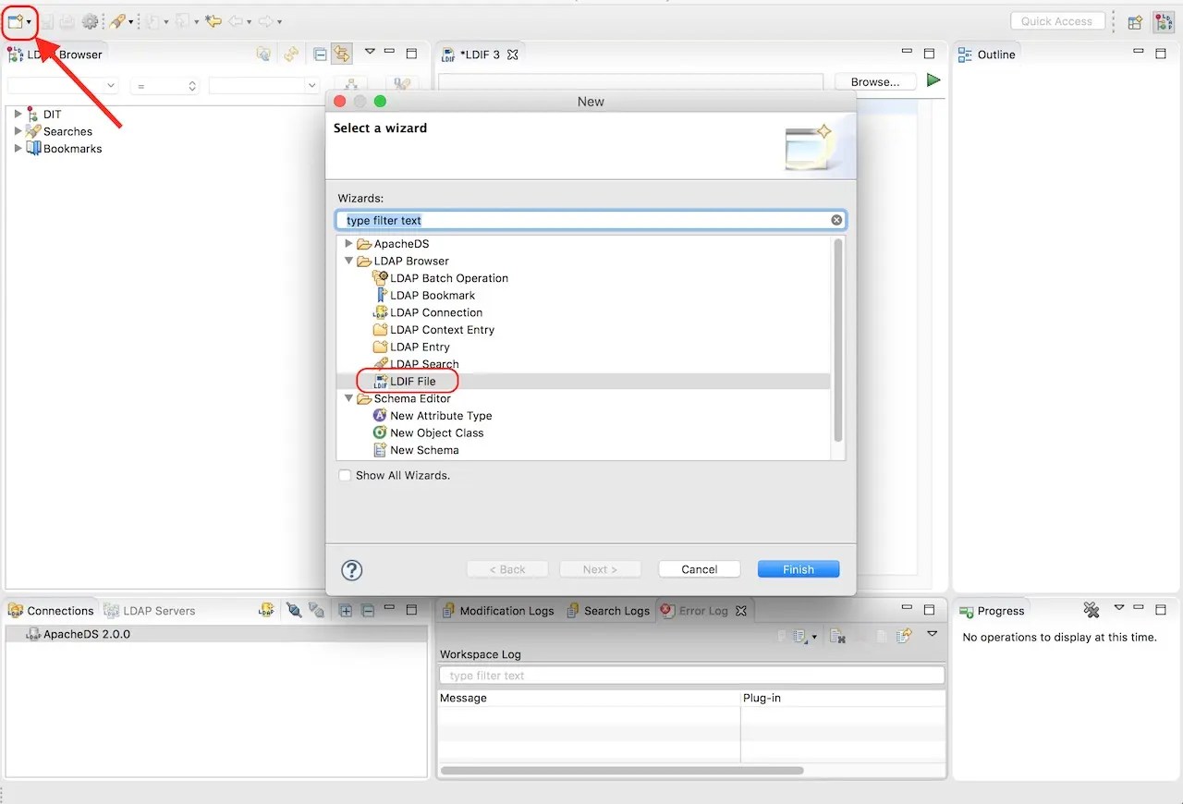Click the Browse... button in the LDIF editor
The image size is (1183, 804).
coord(874,80)
